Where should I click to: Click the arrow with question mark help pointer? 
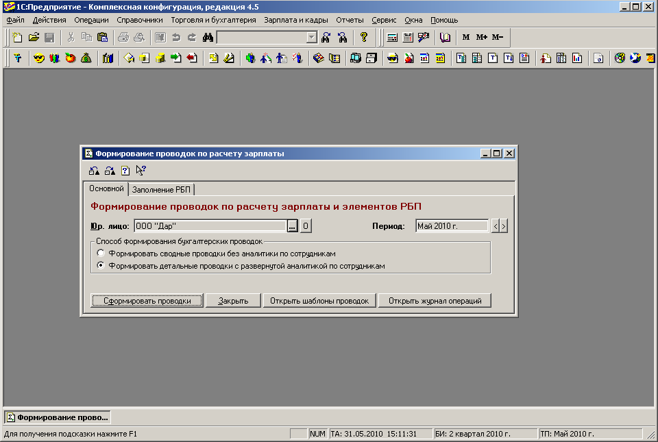[x=141, y=171]
